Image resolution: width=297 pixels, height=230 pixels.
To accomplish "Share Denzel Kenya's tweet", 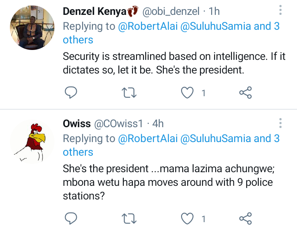I will (x=245, y=92).
